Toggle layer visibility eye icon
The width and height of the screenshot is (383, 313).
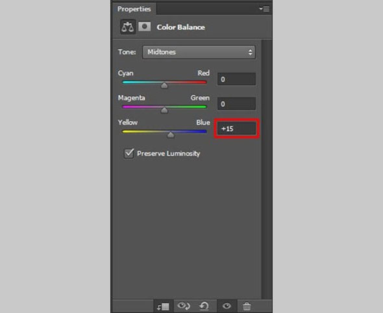[x=227, y=306]
